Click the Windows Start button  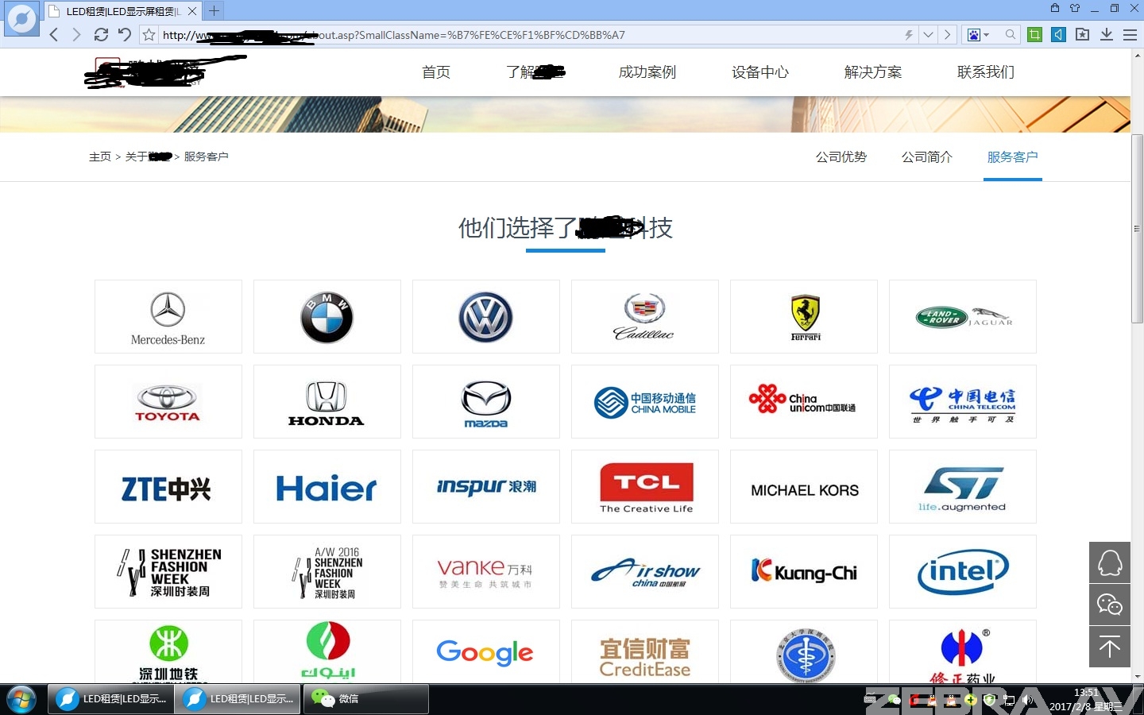coord(21,700)
